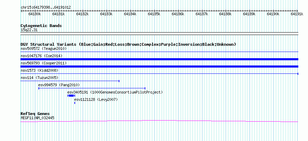Open the DGV Structural Variants track title
The image size is (308, 141).
click(128, 44)
